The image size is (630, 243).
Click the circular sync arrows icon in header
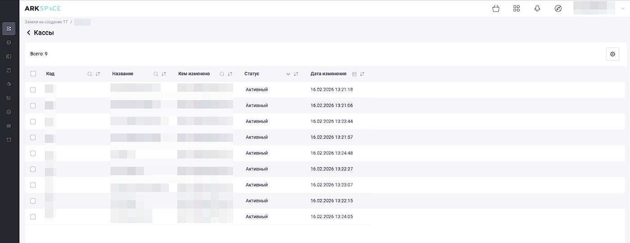[558, 9]
